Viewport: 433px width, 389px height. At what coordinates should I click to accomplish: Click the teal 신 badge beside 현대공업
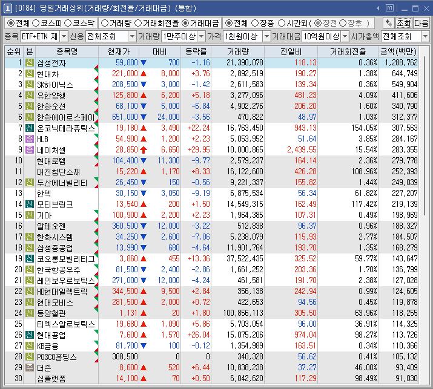coord(29,335)
